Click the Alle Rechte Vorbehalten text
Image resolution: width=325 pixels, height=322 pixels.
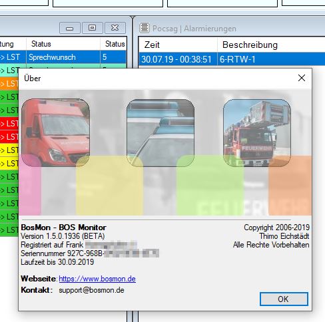click(271, 245)
